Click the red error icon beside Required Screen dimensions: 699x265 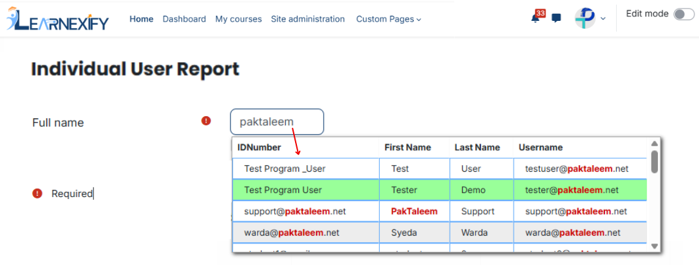pos(37,193)
